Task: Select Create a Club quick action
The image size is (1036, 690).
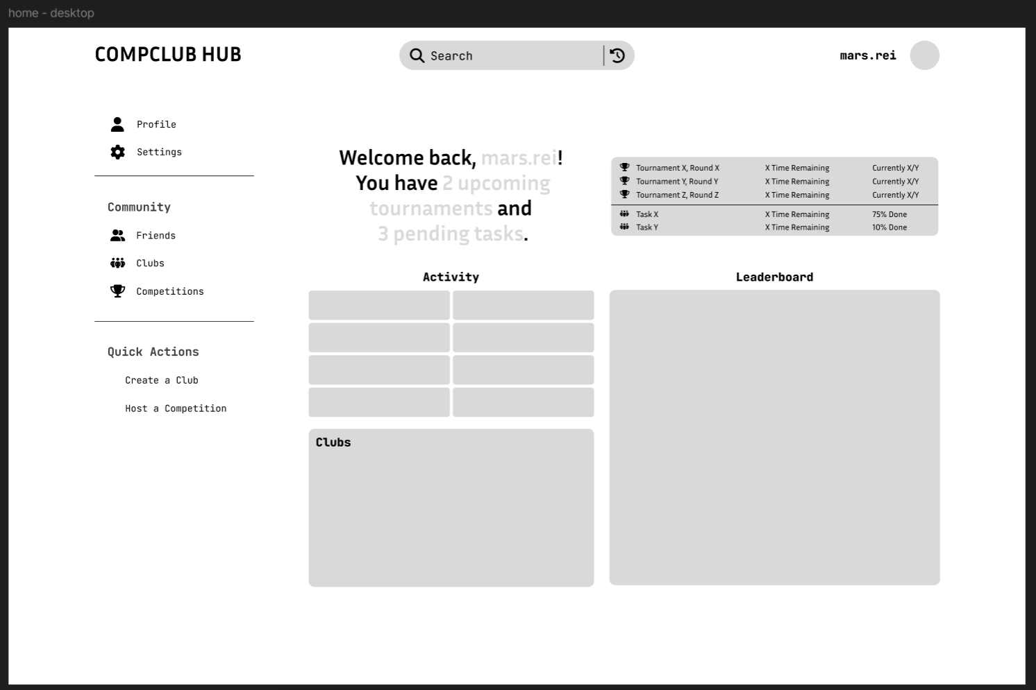Action: point(162,380)
